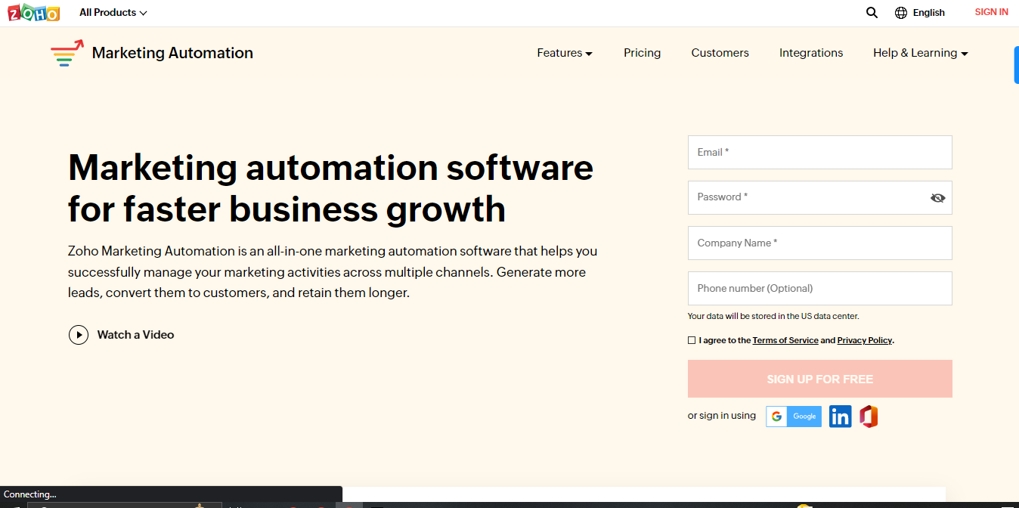1019x508 pixels.
Task: Click the Email input field
Action: tap(819, 152)
